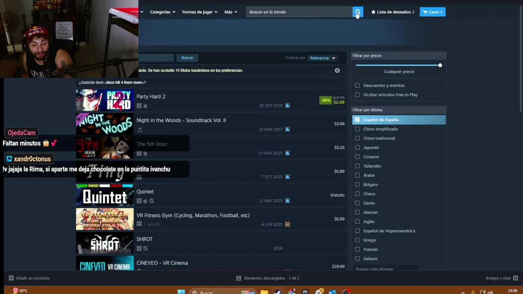Click mixed review icon beside 4 JUN 2020
The height and width of the screenshot is (294, 523).
[287, 224]
